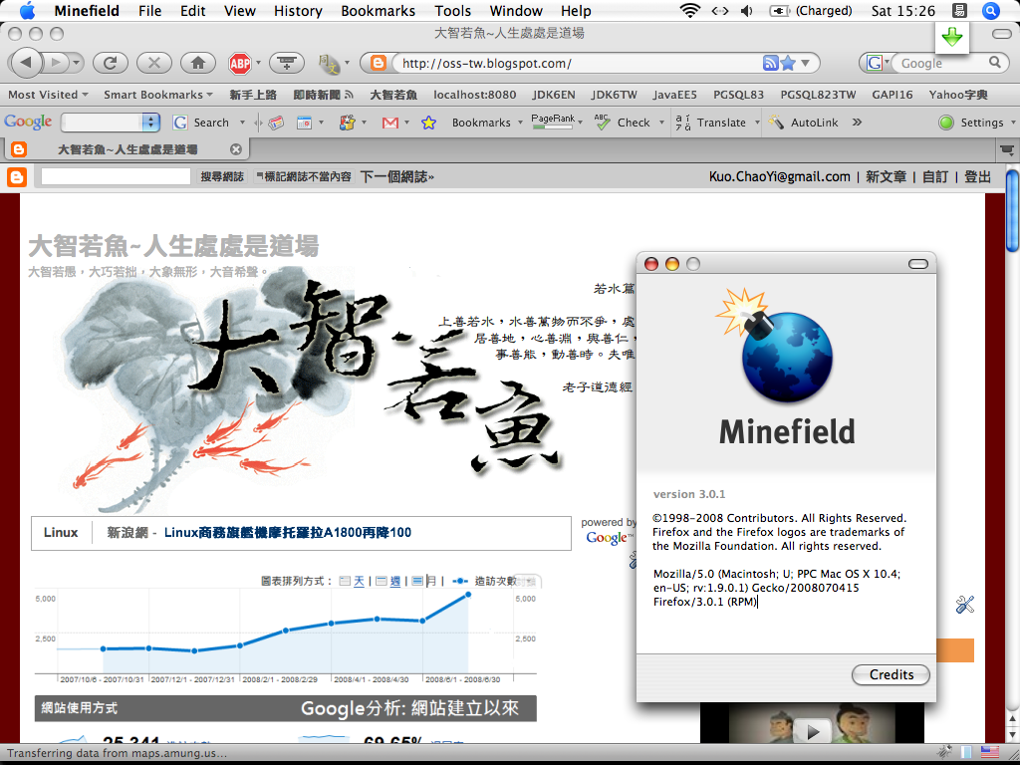Image resolution: width=1020 pixels, height=765 pixels.
Task: Click the Wi-Fi status icon in menu bar
Action: point(689,11)
